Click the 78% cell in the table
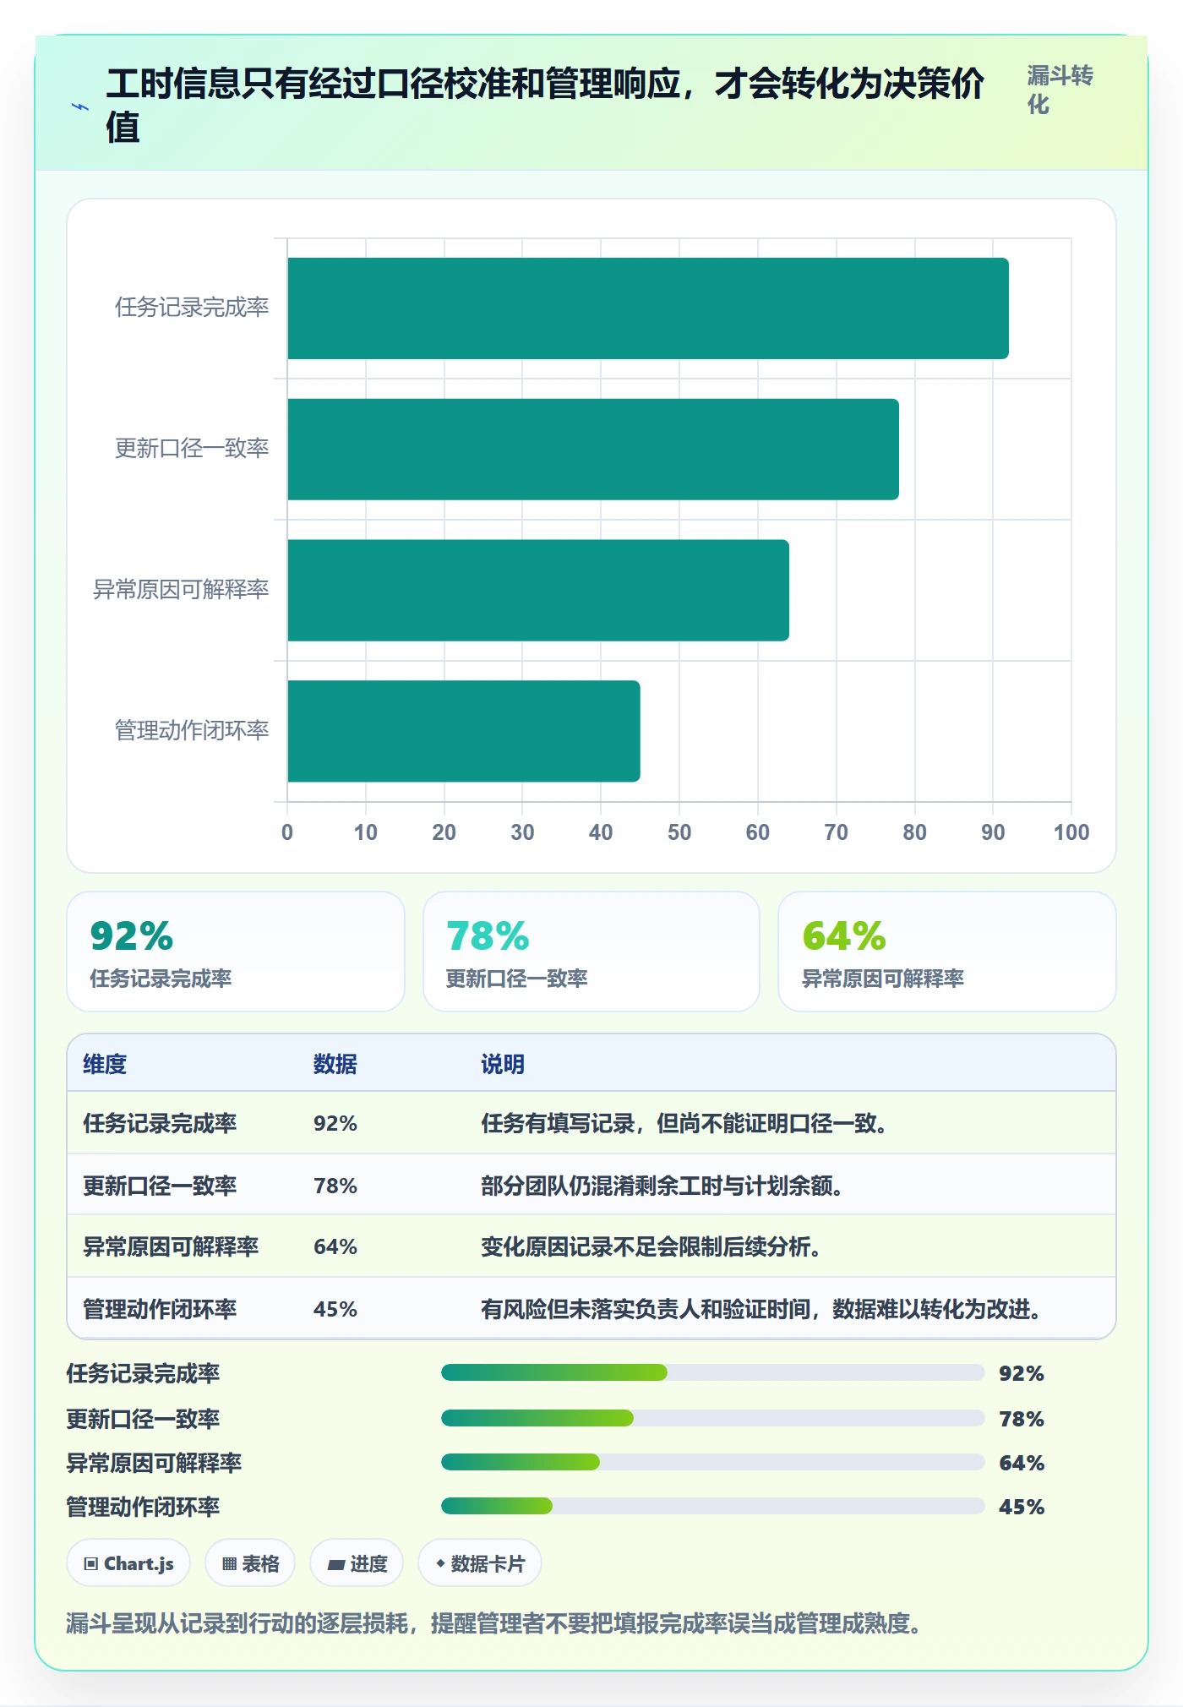Screen dimensions: 1183x1707 pyautogui.click(x=335, y=1186)
